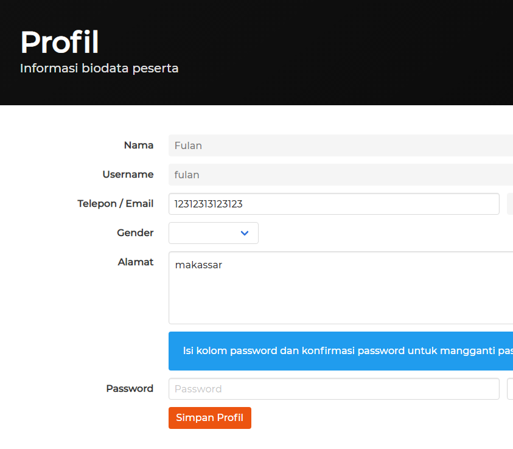Click the blue chevron arrow in Gender
Image resolution: width=513 pixels, height=449 pixels.
pyautogui.click(x=245, y=233)
